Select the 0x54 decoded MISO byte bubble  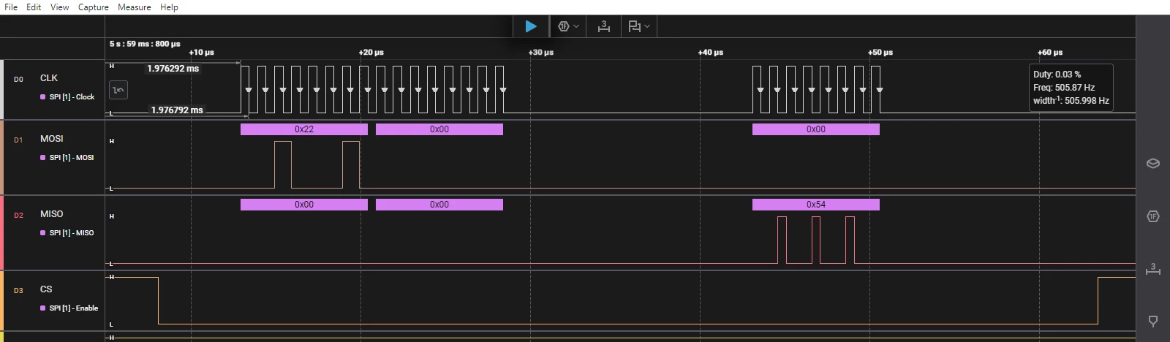[x=816, y=205]
